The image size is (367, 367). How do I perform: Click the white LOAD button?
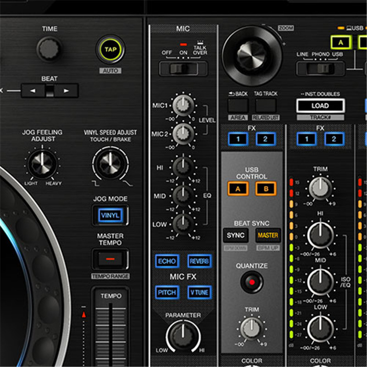(x=320, y=106)
